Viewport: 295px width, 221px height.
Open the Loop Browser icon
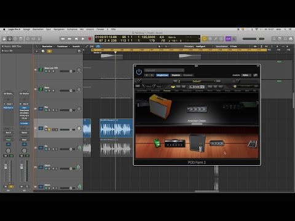(x=285, y=39)
